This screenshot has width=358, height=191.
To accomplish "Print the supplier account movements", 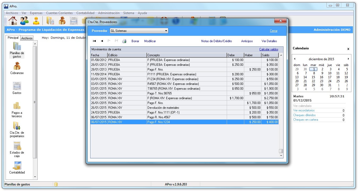I will (x=124, y=41).
